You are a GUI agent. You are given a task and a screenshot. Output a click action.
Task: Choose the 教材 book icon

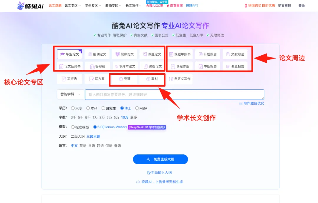point(148,79)
